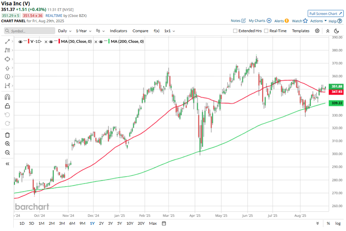Open options menu for V 1D series
The image size is (346, 231).
25,41
